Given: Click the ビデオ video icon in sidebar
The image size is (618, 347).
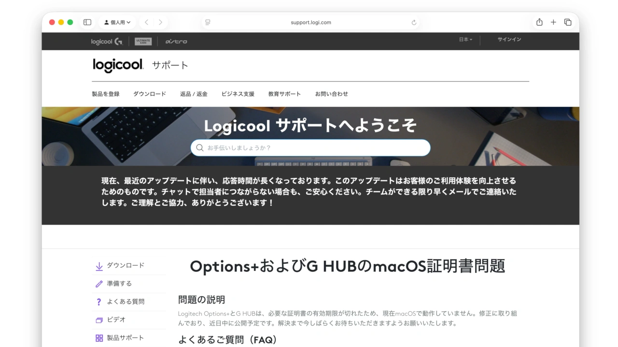Looking at the screenshot, I should 98,320.
